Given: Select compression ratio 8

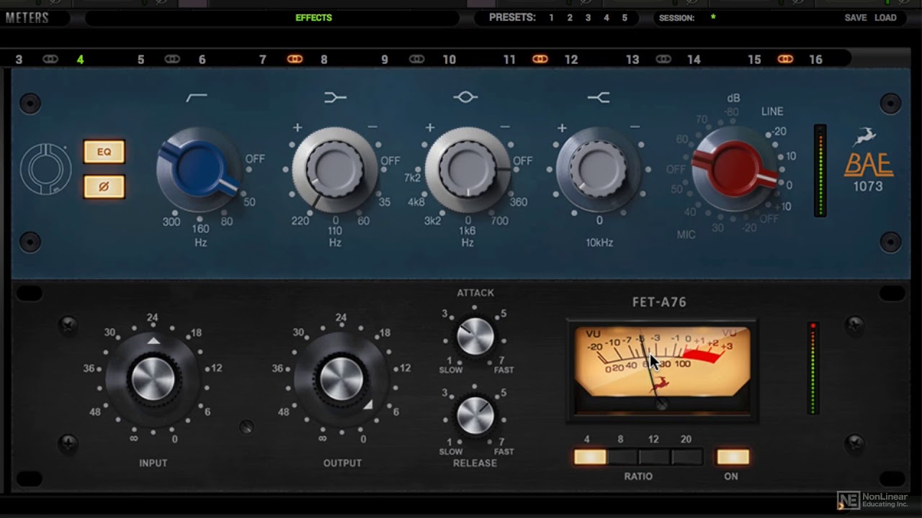Looking at the screenshot, I should 622,457.
